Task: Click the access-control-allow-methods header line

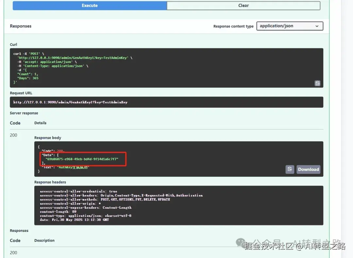Action: [x=105, y=199]
